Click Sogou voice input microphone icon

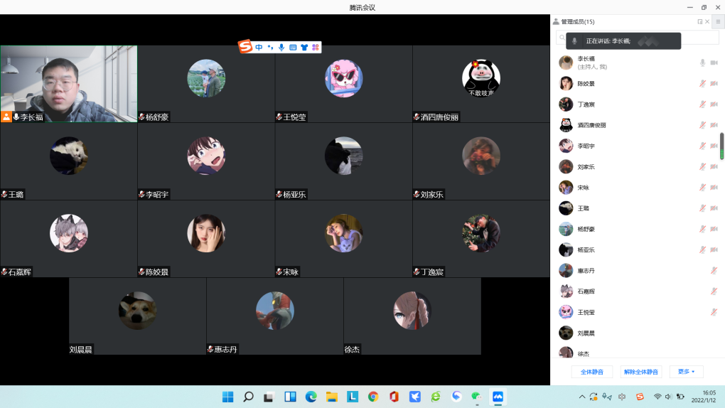point(281,48)
